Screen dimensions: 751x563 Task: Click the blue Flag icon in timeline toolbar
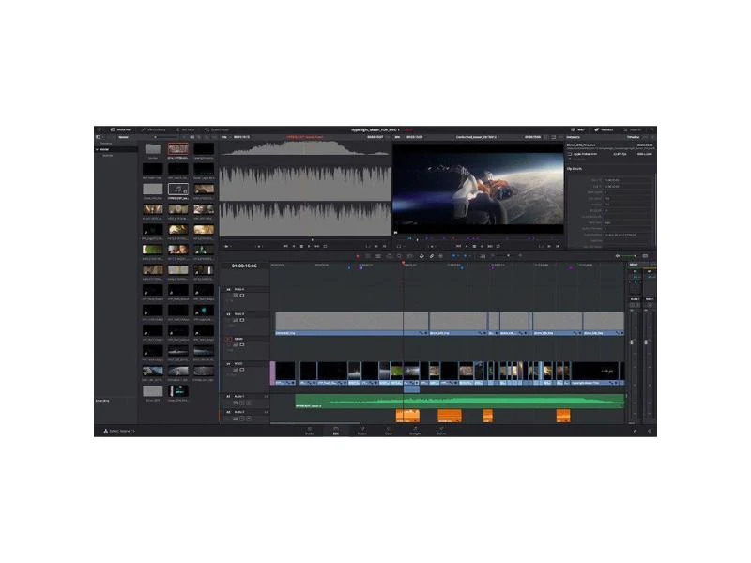click(x=454, y=256)
